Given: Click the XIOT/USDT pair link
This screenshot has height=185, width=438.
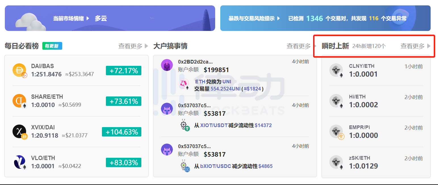Looking at the screenshot, I should (x=214, y=125).
